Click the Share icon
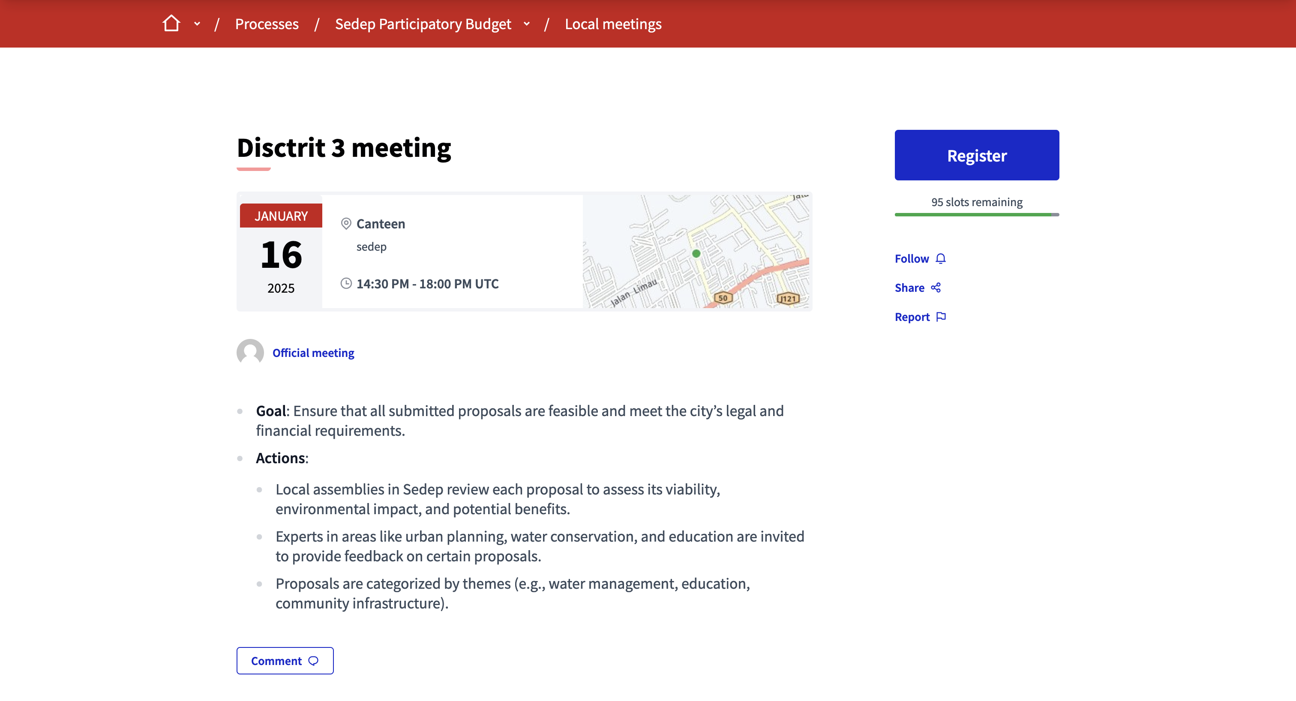 [x=937, y=287]
